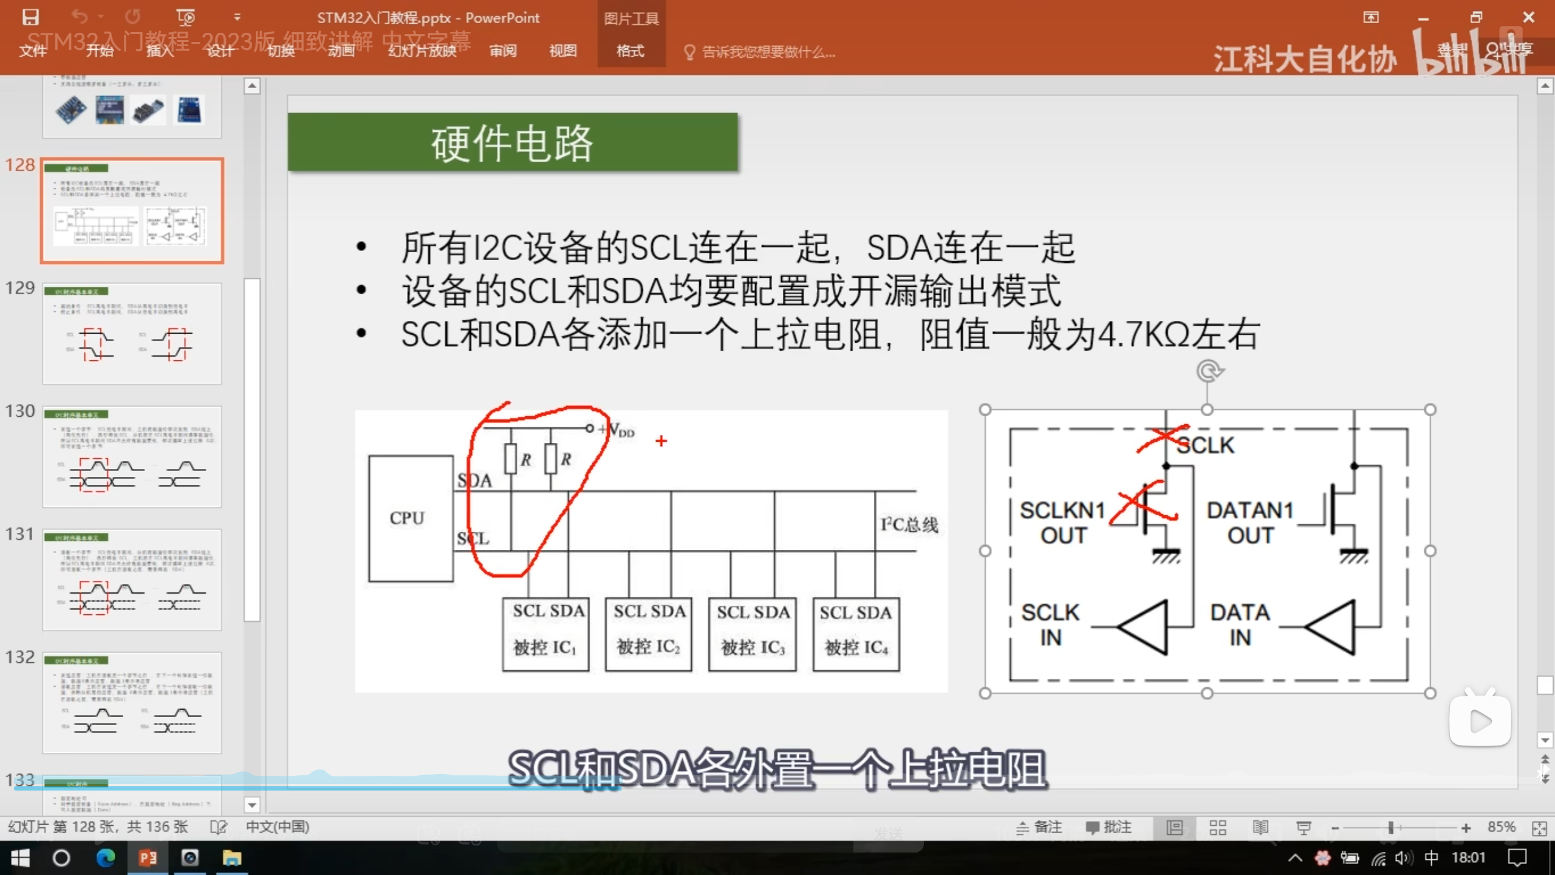This screenshot has height=875, width=1555.
Task: Expand hidden system tray icons chevron
Action: click(1294, 858)
